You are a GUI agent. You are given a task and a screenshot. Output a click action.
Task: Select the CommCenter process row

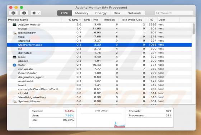tap(99, 73)
